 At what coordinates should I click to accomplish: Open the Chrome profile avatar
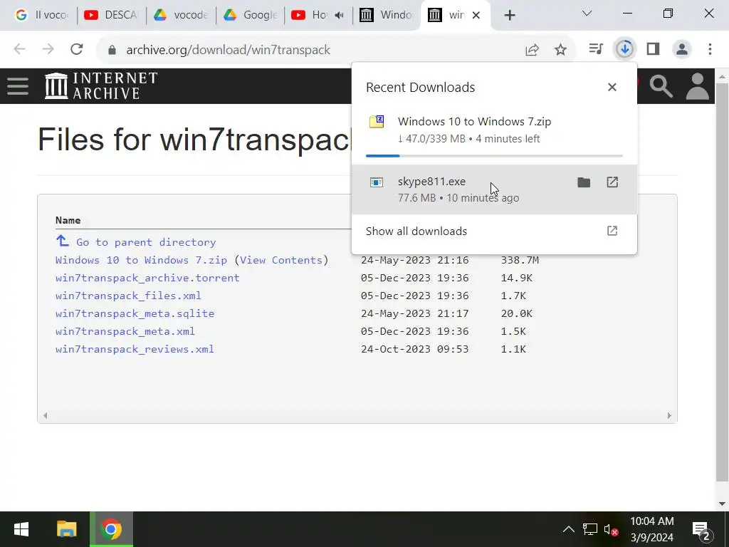(682, 49)
